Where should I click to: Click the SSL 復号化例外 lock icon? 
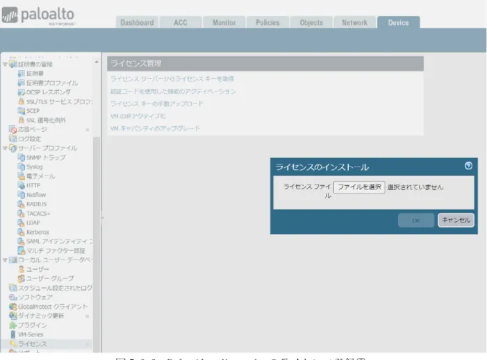pyautogui.click(x=21, y=120)
